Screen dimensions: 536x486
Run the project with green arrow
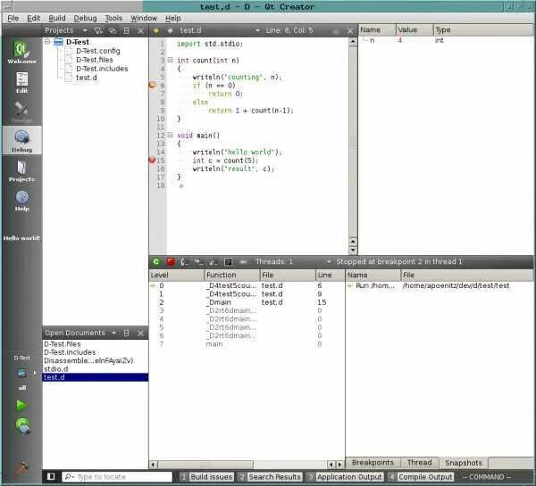(x=21, y=405)
